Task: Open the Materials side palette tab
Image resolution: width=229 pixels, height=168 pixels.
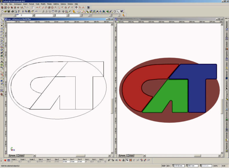Action: (x=227, y=147)
